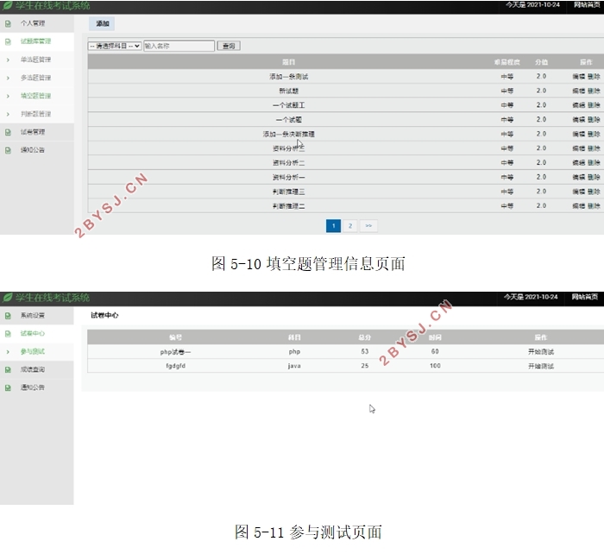The width and height of the screenshot is (604, 554).
Task: Click the 添加一条测试 question title
Action: click(288, 77)
